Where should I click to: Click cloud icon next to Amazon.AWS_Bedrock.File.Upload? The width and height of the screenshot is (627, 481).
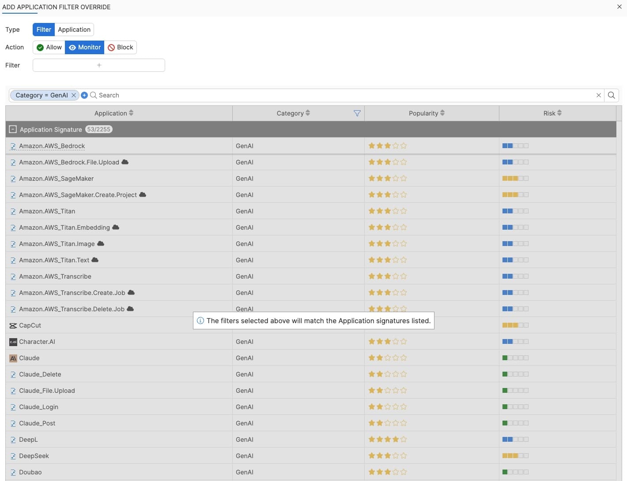coord(125,162)
